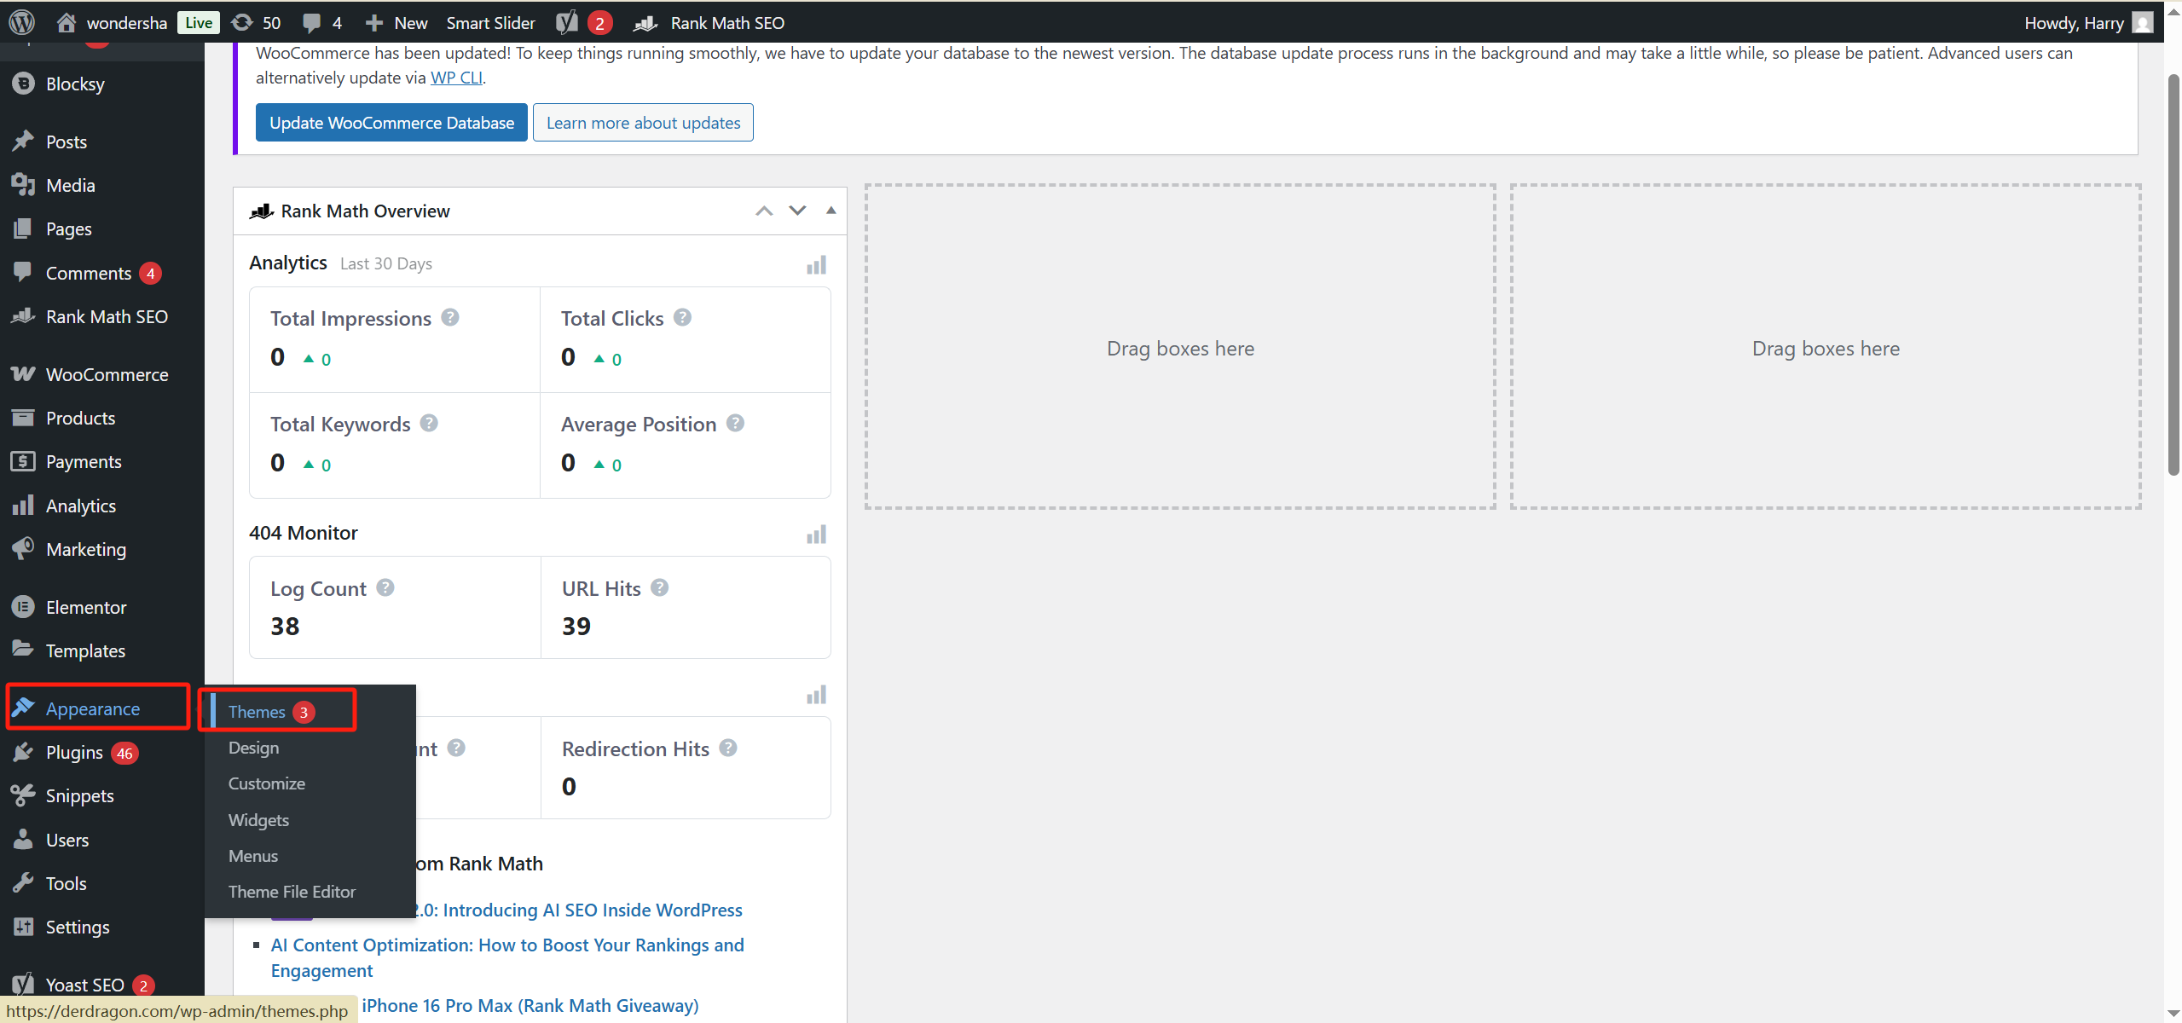Click Update WooCommerce Database button
Screen dimensions: 2182x1023
[x=391, y=123]
